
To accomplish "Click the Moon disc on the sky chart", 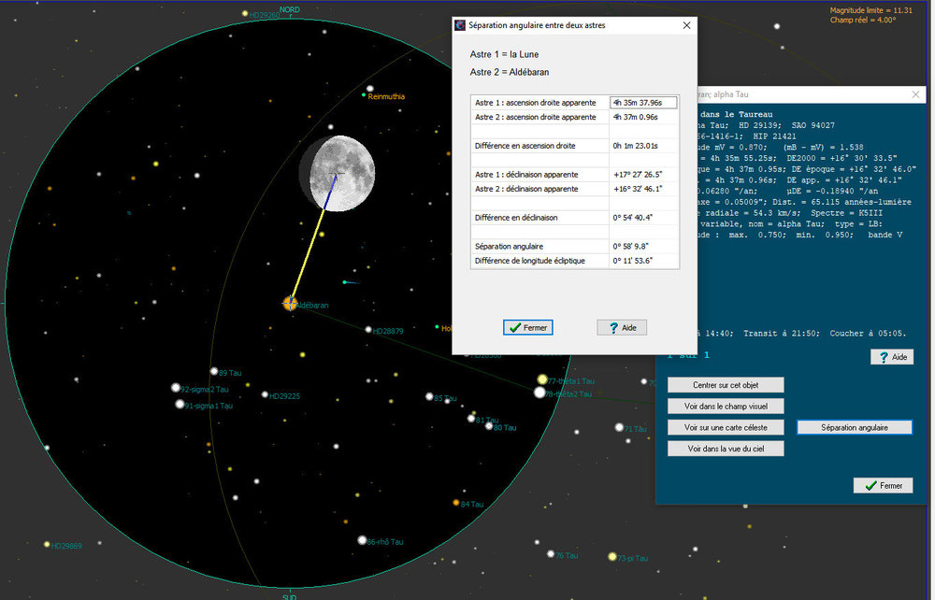I will 339,174.
